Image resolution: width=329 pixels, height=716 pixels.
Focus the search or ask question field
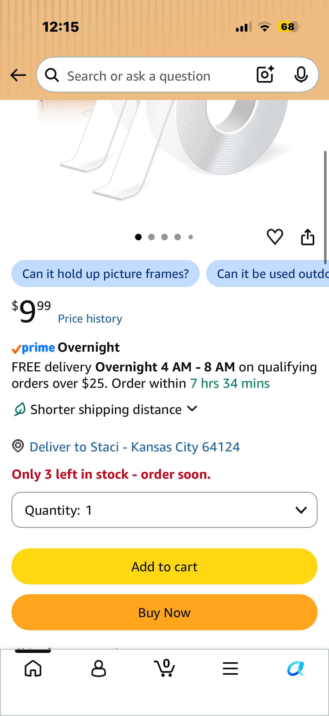point(155,75)
